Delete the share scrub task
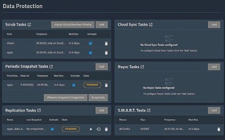The height and width of the screenshot is (140, 225). coord(106,43)
